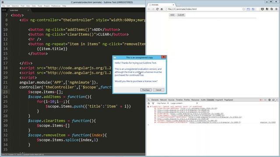Click line number 23 in the gutter
The width and height of the screenshot is (280, 157).
[x=5, y=92]
